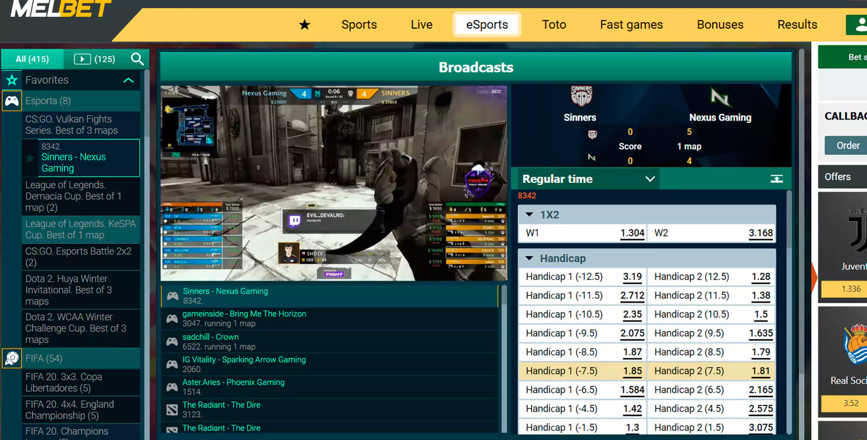
Task: Open the Regular time dropdown
Action: point(589,179)
